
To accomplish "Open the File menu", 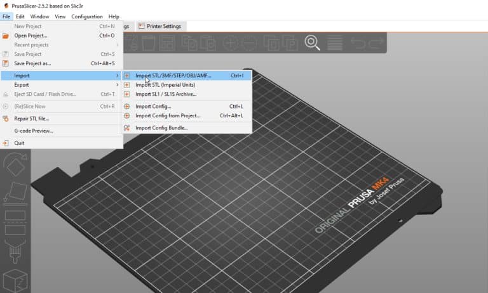I will coord(6,16).
